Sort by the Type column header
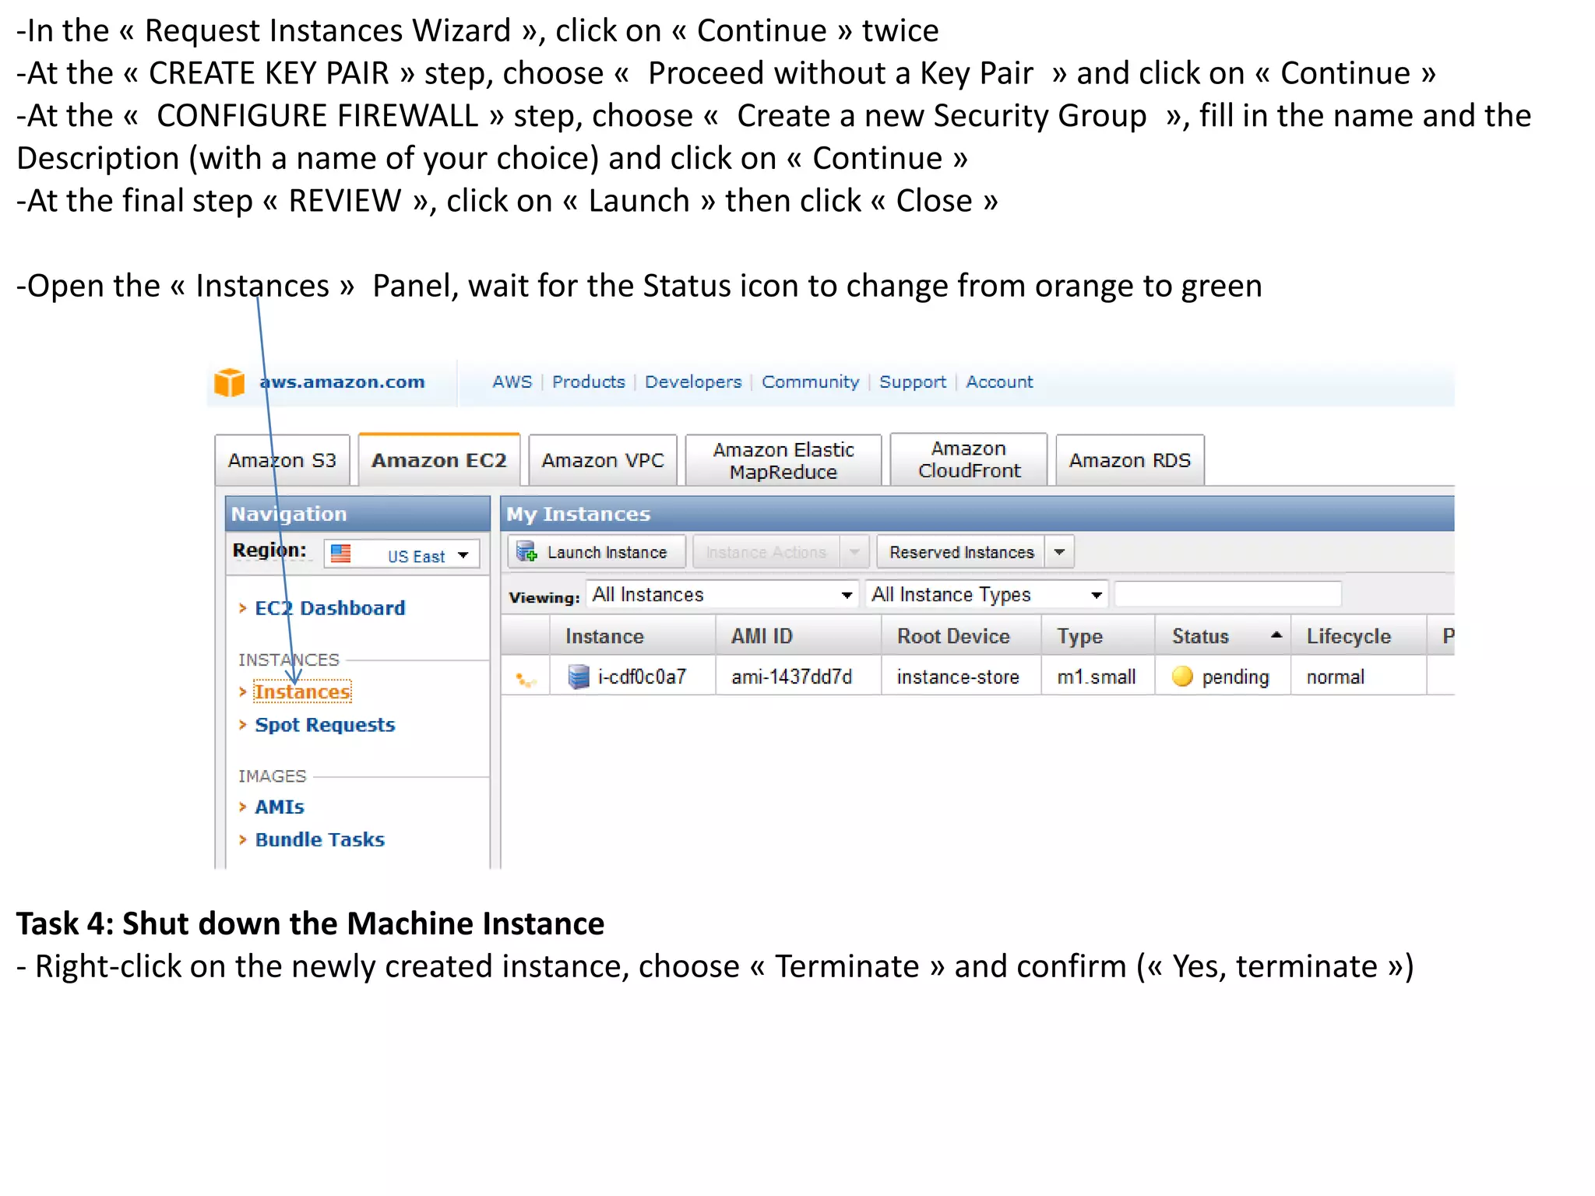 click(1098, 635)
